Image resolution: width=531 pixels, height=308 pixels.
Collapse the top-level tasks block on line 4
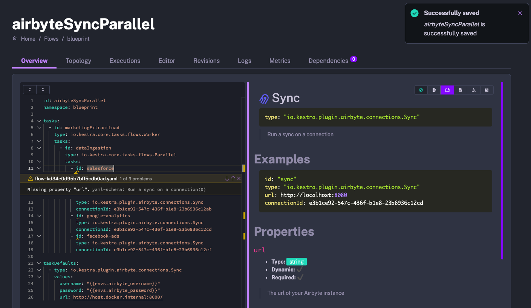39,121
